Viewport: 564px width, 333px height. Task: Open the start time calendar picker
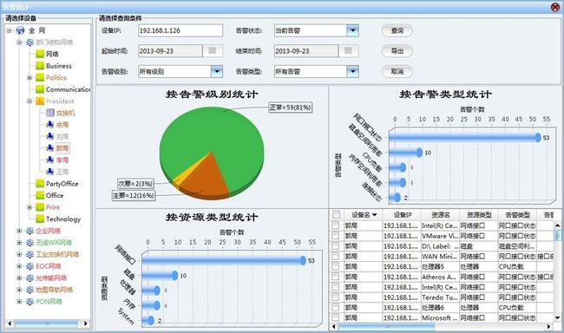tap(213, 50)
